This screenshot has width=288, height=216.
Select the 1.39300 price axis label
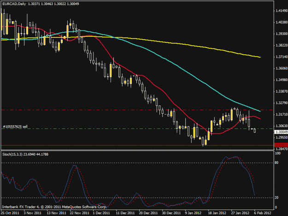[282, 34]
